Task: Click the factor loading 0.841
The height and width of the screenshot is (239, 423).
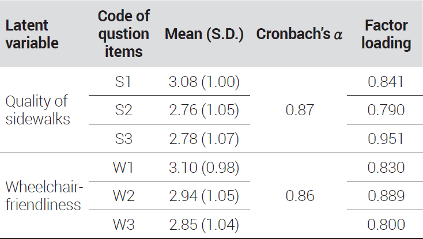Action: tap(386, 82)
